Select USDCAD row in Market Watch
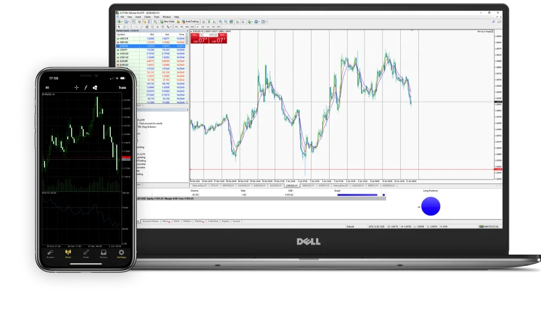The height and width of the screenshot is (309, 541). pyautogui.click(x=152, y=57)
